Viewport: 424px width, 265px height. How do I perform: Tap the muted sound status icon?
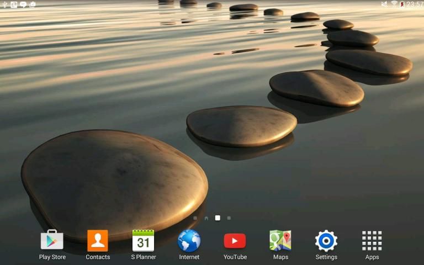click(x=384, y=4)
